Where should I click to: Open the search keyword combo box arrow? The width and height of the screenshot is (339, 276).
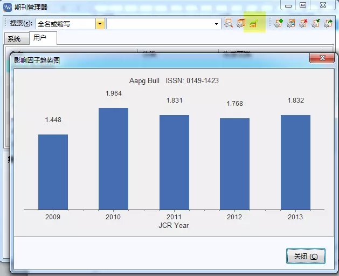tap(216, 24)
